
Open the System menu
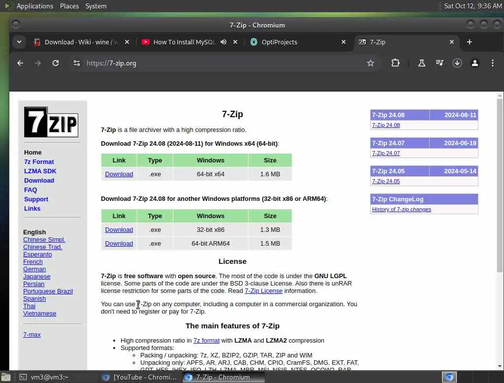pos(96,6)
